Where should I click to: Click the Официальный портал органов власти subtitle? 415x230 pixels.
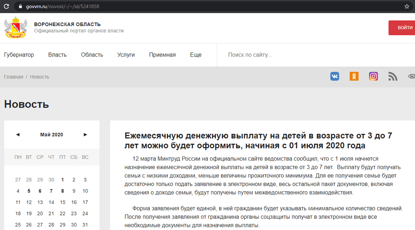click(x=79, y=31)
